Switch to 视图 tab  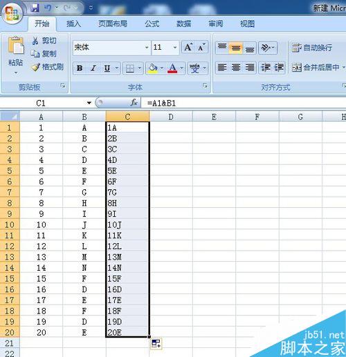[247, 23]
